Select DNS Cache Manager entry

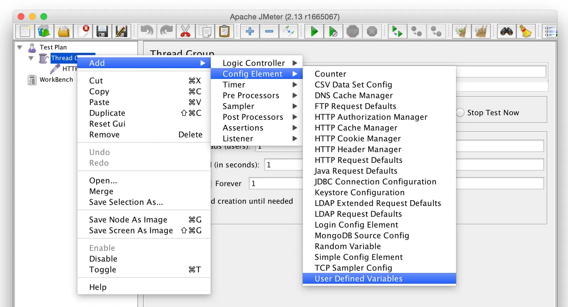pos(379,95)
